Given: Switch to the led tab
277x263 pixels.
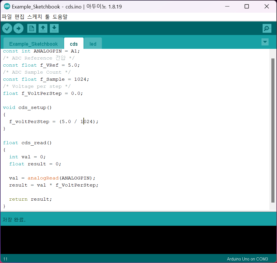Looking at the screenshot, I should click(93, 43).
